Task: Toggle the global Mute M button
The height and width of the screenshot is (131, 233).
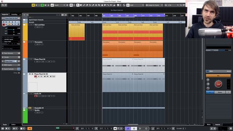Action: click(x=33, y=5)
